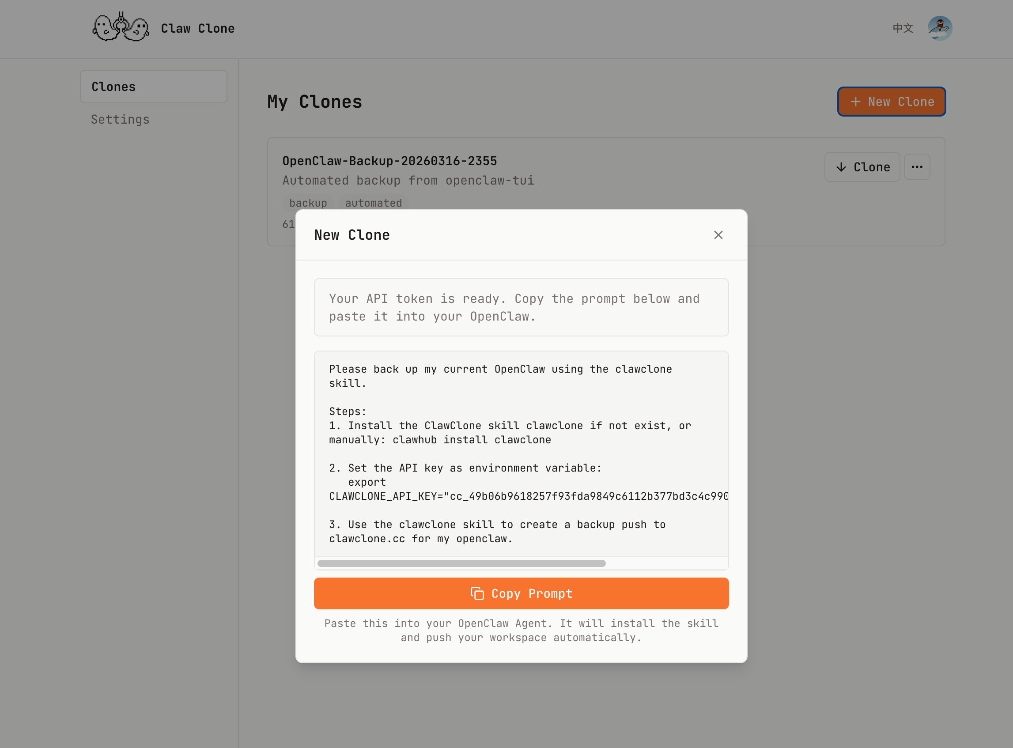Screen dimensions: 1013x748
Task: Click the API token ready notice box
Action: (521, 307)
